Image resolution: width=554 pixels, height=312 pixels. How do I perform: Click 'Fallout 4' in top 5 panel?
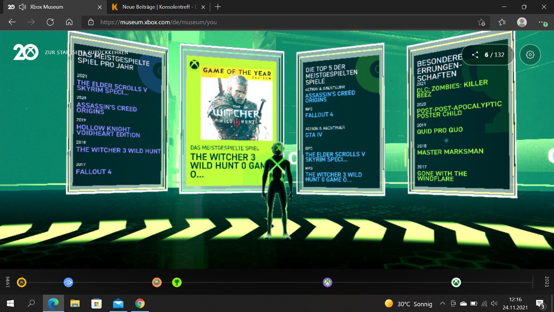pos(319,115)
